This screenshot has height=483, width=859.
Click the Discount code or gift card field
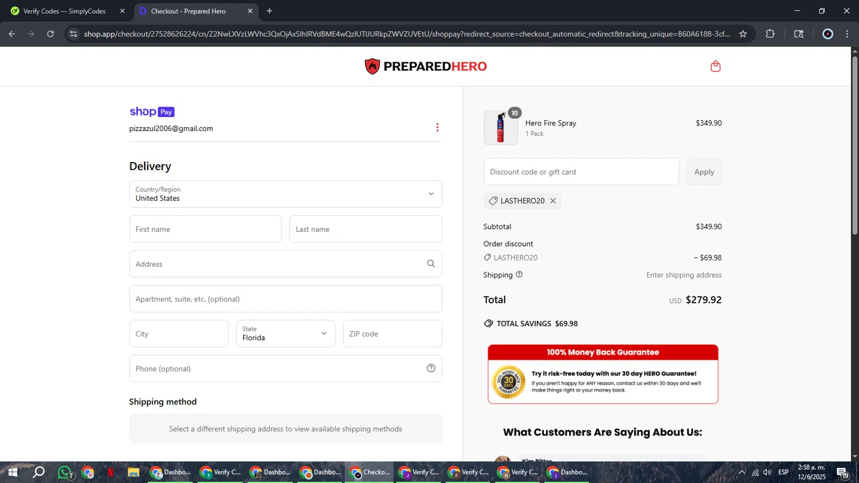coord(581,172)
